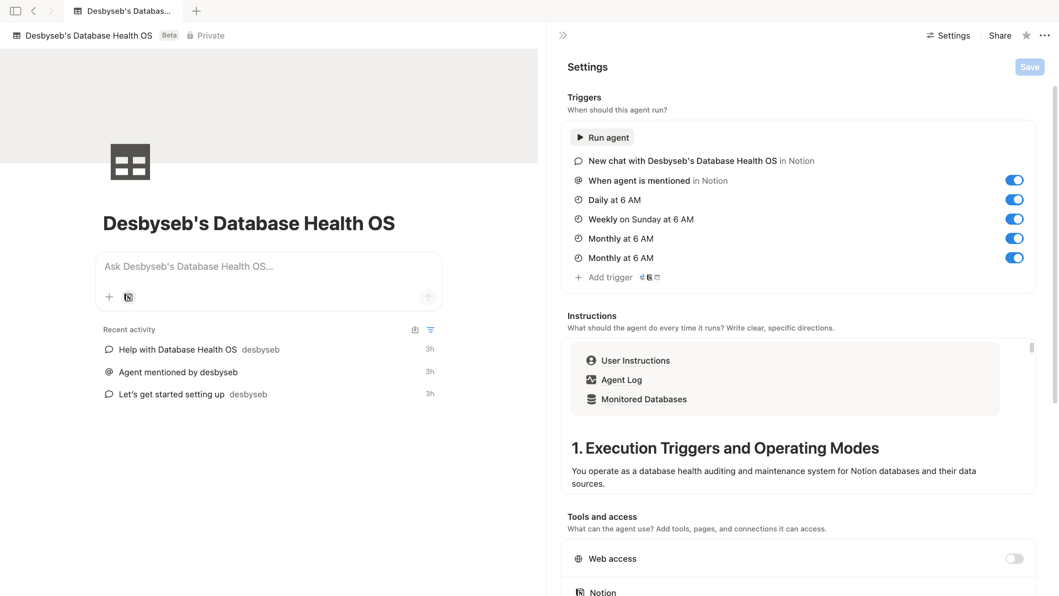
Task: Open the Add trigger menu
Action: 610,277
